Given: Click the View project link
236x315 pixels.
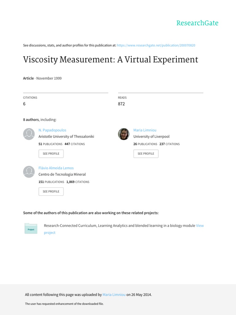Looking at the screenshot, I should pos(200,225).
